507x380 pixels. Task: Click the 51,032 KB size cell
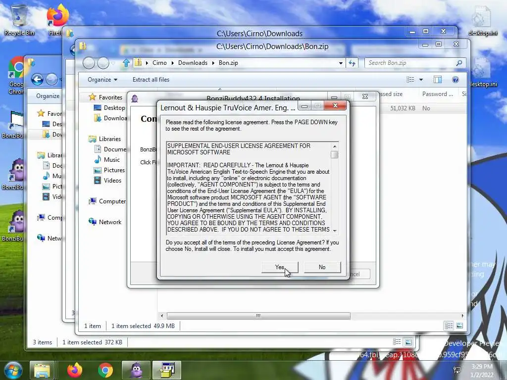(x=403, y=108)
